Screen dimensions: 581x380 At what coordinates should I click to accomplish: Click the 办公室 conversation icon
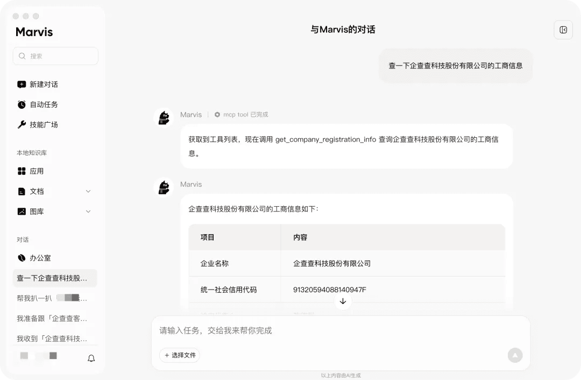(22, 258)
